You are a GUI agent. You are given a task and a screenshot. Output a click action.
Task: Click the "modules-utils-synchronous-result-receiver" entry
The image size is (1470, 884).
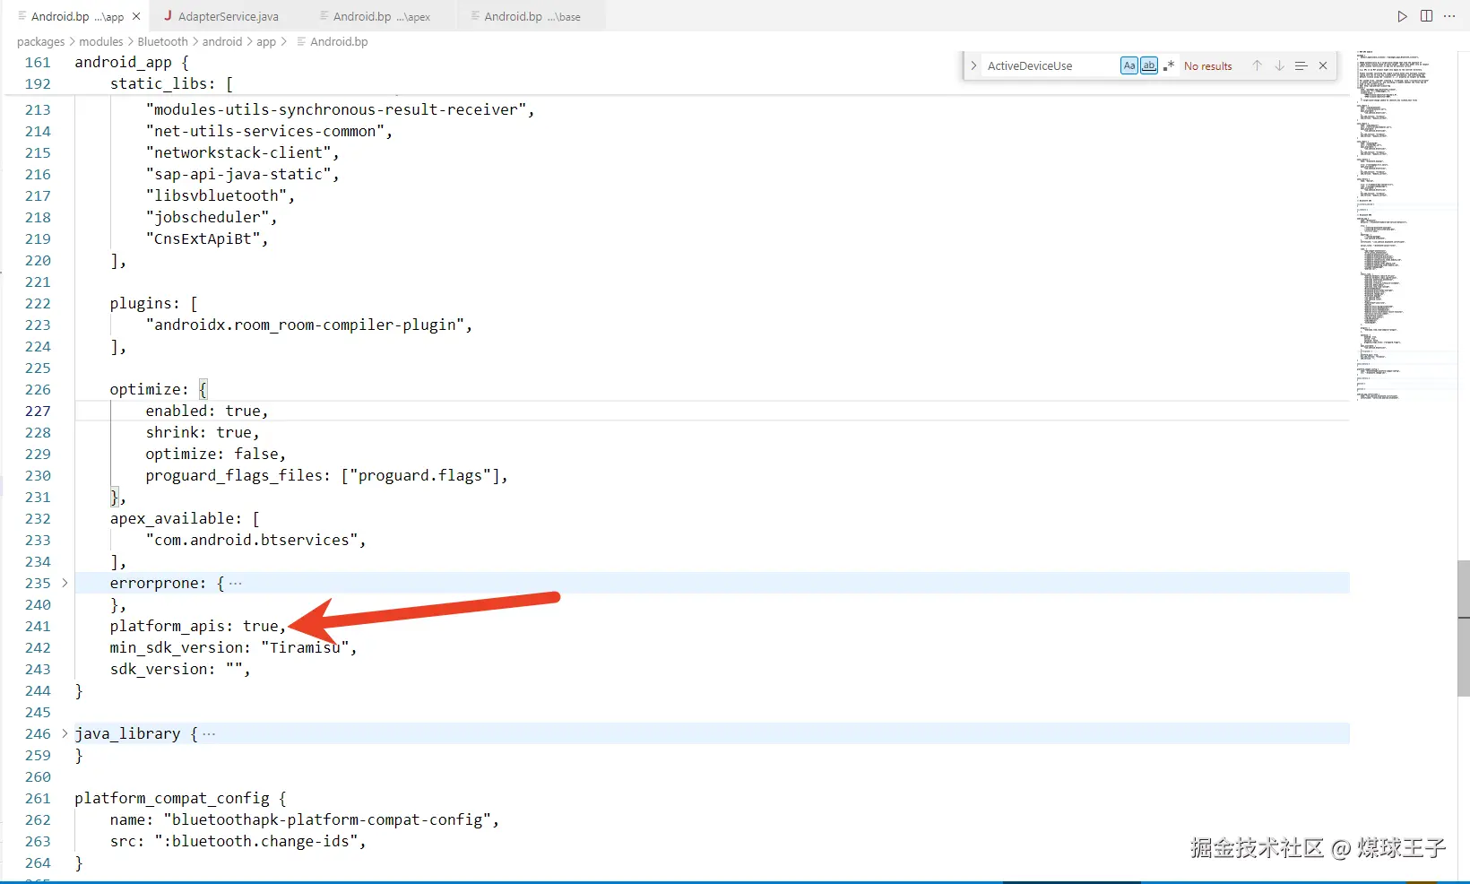[341, 109]
